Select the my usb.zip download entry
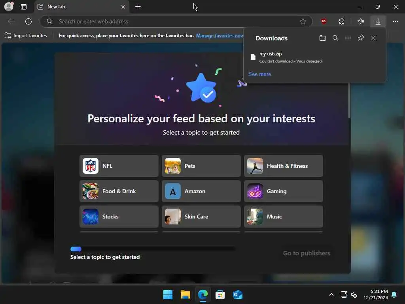 click(314, 57)
